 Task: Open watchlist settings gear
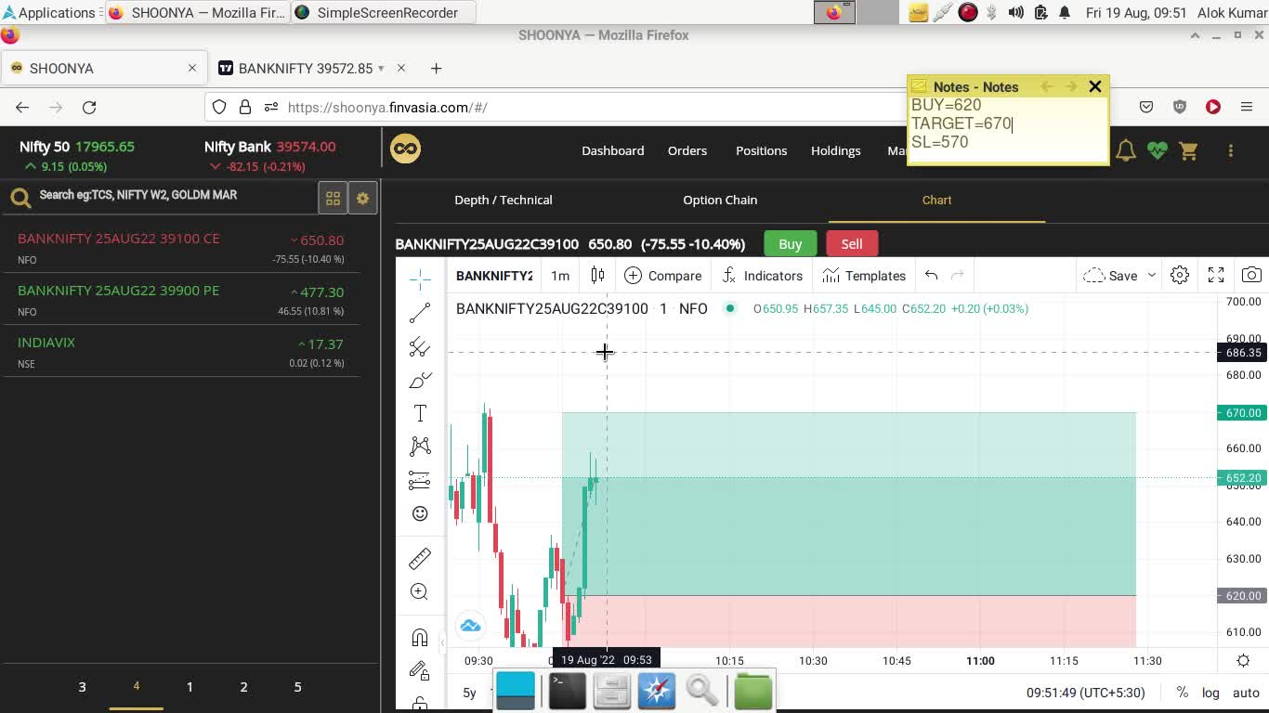(363, 198)
